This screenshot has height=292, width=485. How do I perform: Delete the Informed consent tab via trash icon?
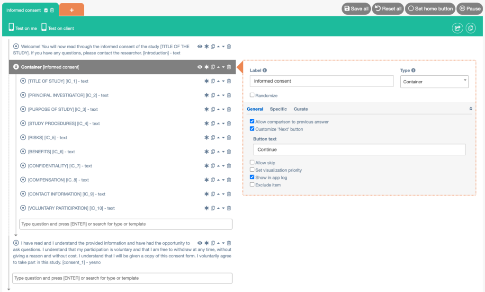(x=52, y=10)
